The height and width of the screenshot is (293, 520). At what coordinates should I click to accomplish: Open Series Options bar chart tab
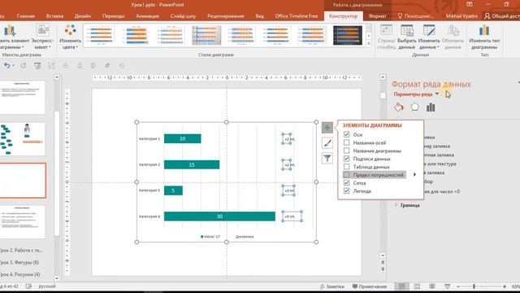tap(431, 107)
